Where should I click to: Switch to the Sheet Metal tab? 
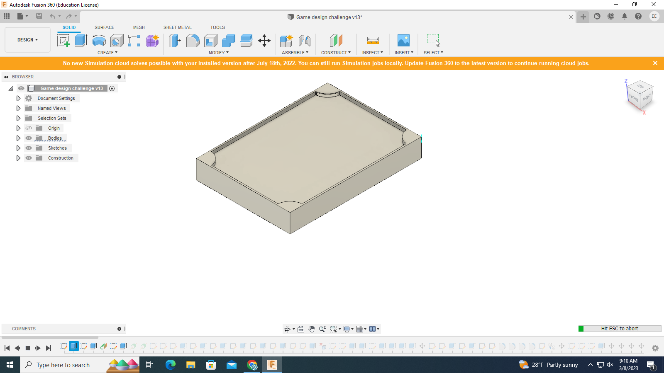tap(177, 27)
